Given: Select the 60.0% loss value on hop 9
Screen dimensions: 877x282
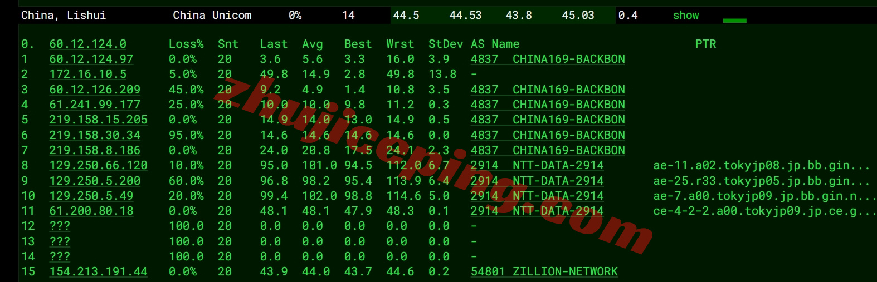Looking at the screenshot, I should (x=186, y=181).
